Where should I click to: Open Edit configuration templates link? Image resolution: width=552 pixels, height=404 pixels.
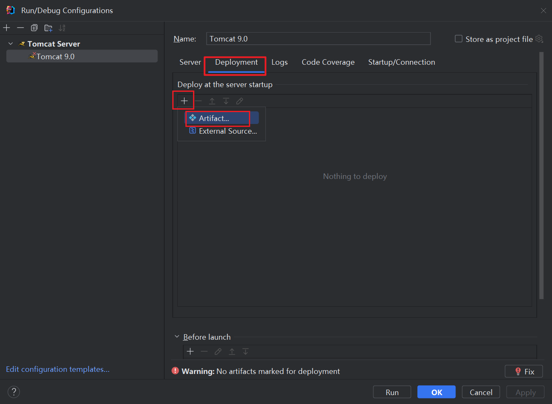(58, 369)
